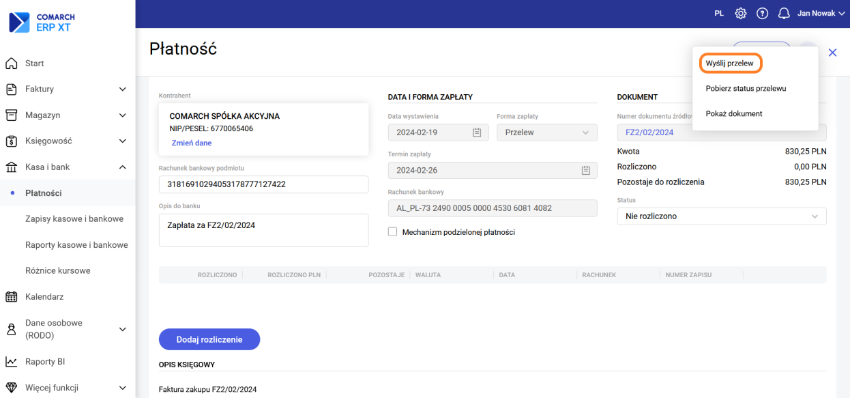
Task: Click the Comarch ERP XT logo
Action: coord(42,23)
